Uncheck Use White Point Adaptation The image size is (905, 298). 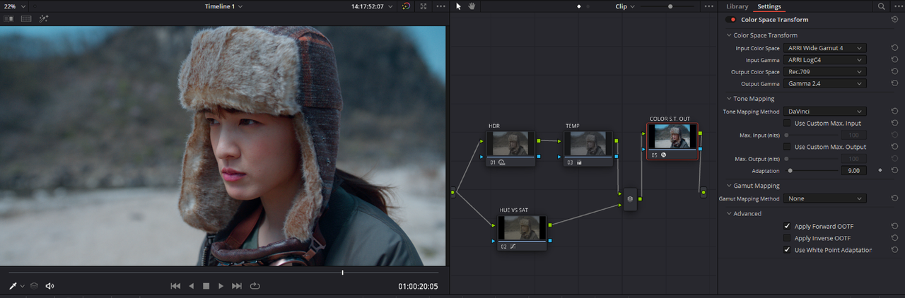787,250
